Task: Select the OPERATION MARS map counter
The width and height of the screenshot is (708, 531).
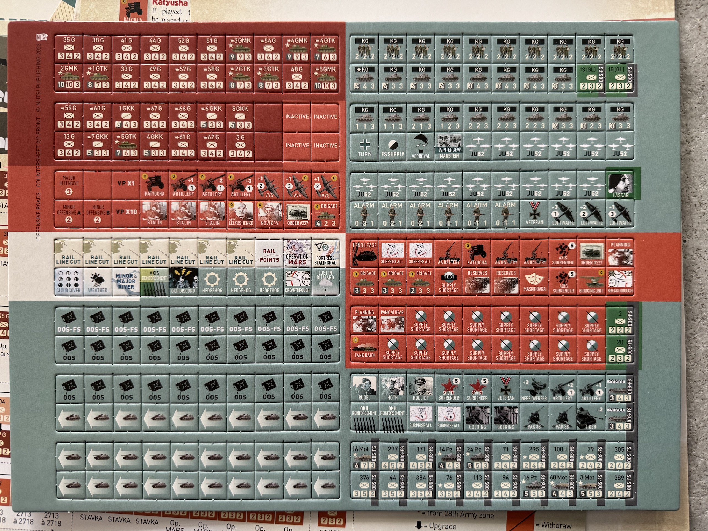Action: tap(297, 253)
